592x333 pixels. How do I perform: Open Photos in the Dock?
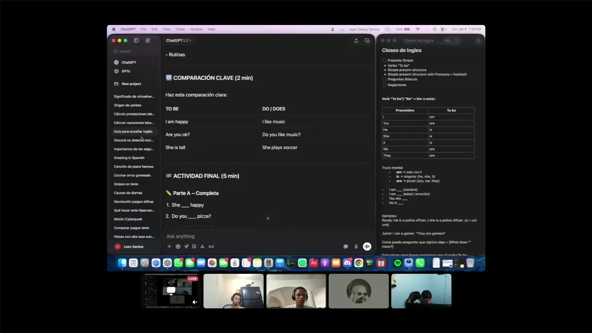coord(212,263)
